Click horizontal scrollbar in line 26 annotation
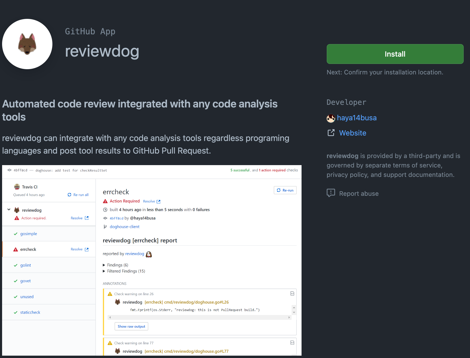This screenshot has width=470, height=358. tap(199, 317)
